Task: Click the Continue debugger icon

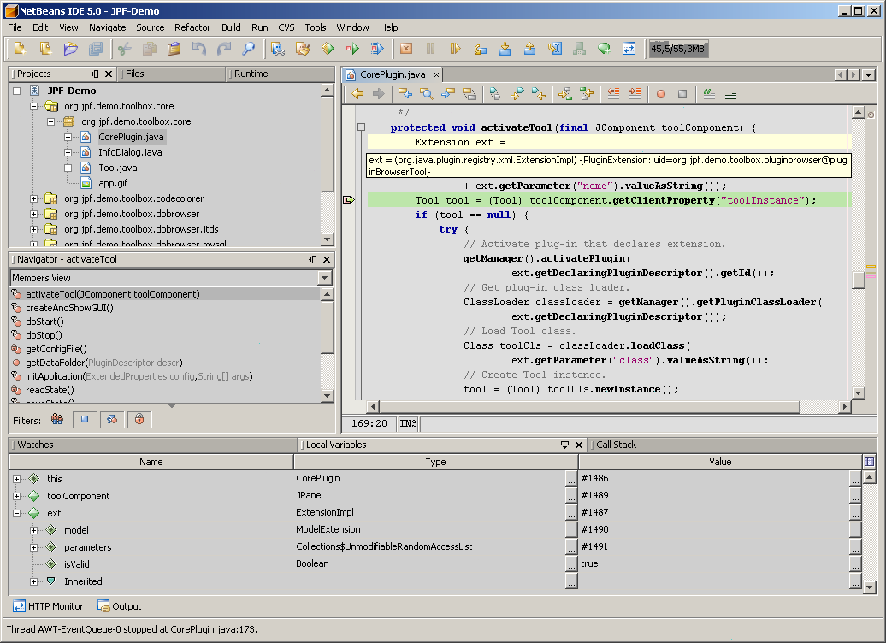Action: coord(456,49)
